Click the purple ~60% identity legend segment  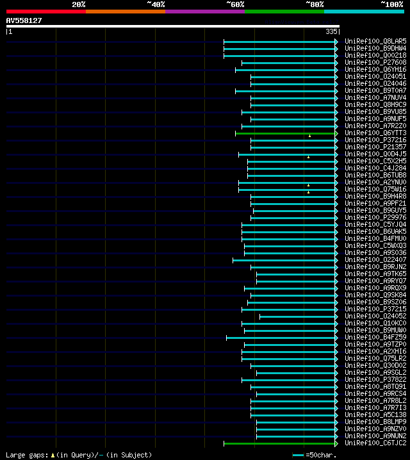coord(205,12)
